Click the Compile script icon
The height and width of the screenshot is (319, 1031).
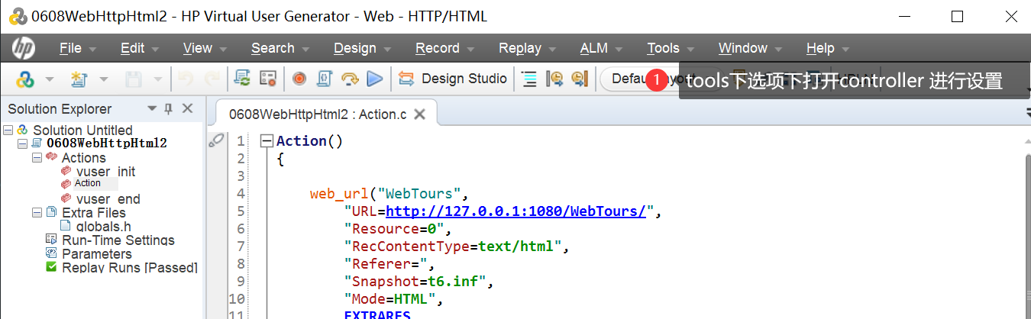(x=324, y=79)
